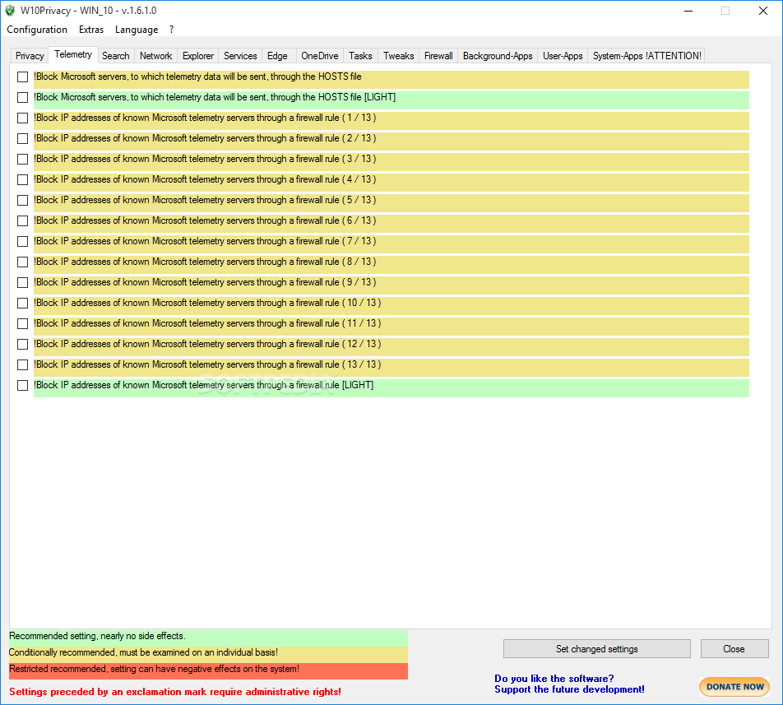The width and height of the screenshot is (783, 705).
Task: Open the Extras menu
Action: [x=90, y=30]
